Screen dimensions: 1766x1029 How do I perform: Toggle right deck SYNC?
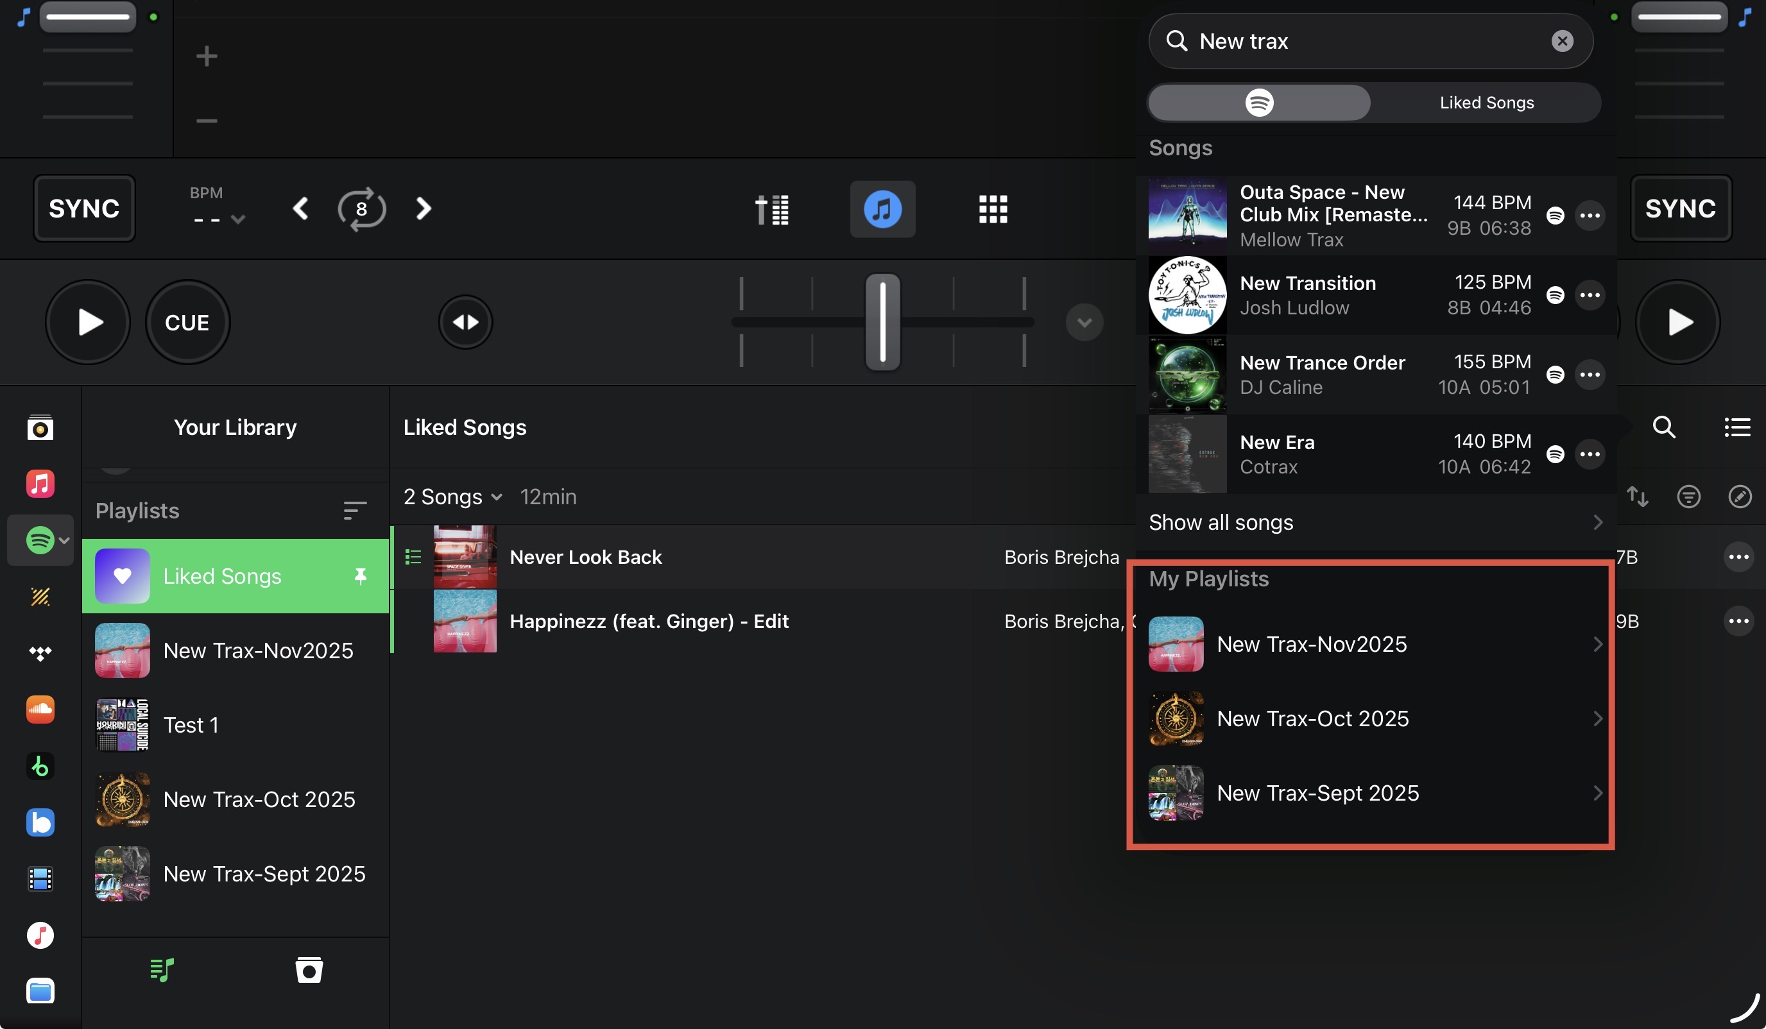point(1681,208)
